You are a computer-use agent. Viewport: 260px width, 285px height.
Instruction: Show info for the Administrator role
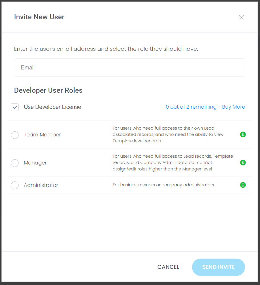pos(243,185)
